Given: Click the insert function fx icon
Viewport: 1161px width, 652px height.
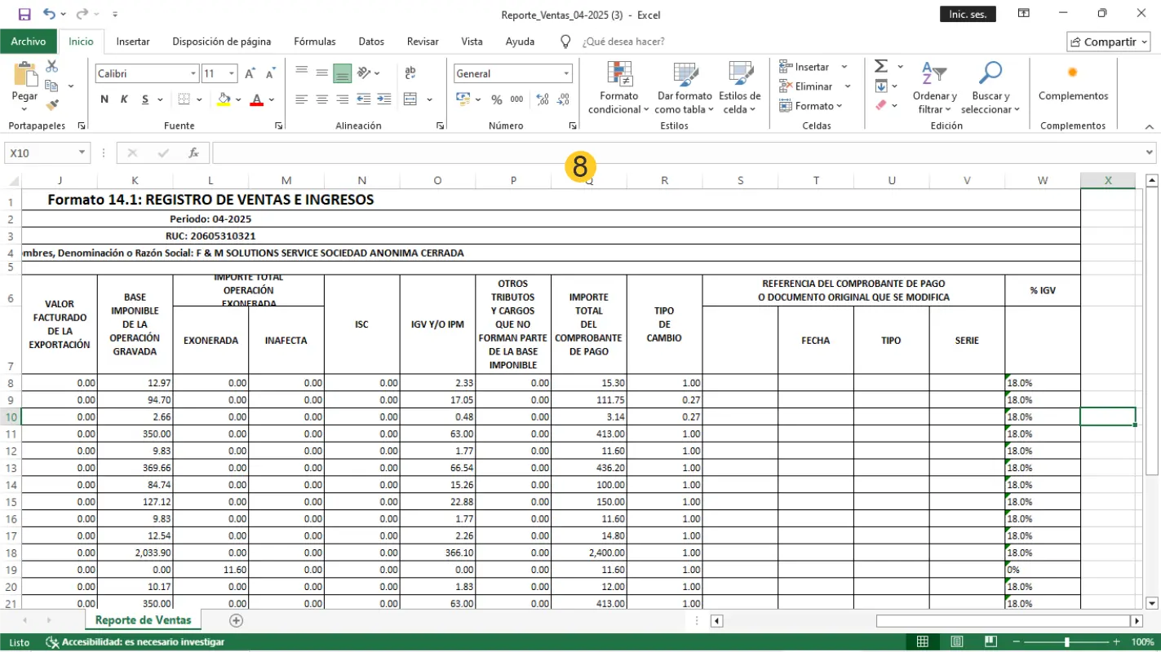Looking at the screenshot, I should (193, 152).
